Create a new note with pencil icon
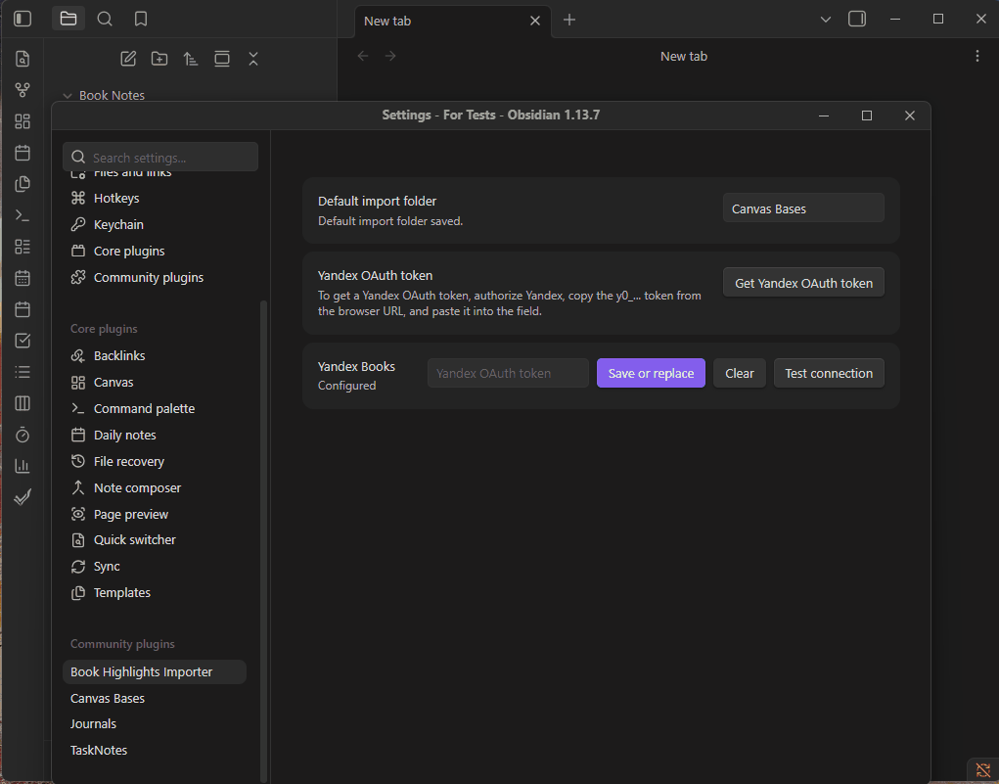The width and height of the screenshot is (999, 784). 128,59
